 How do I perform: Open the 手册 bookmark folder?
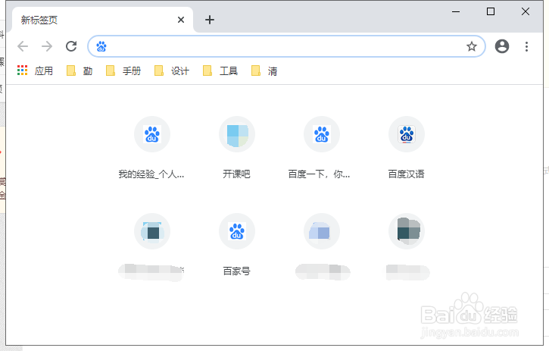[123, 71]
